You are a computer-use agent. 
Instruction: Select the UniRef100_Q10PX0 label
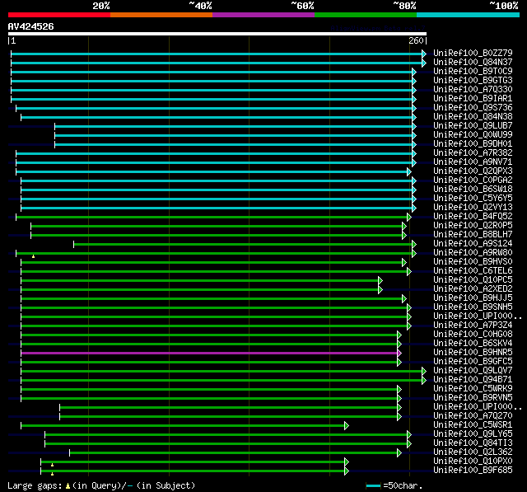click(473, 462)
